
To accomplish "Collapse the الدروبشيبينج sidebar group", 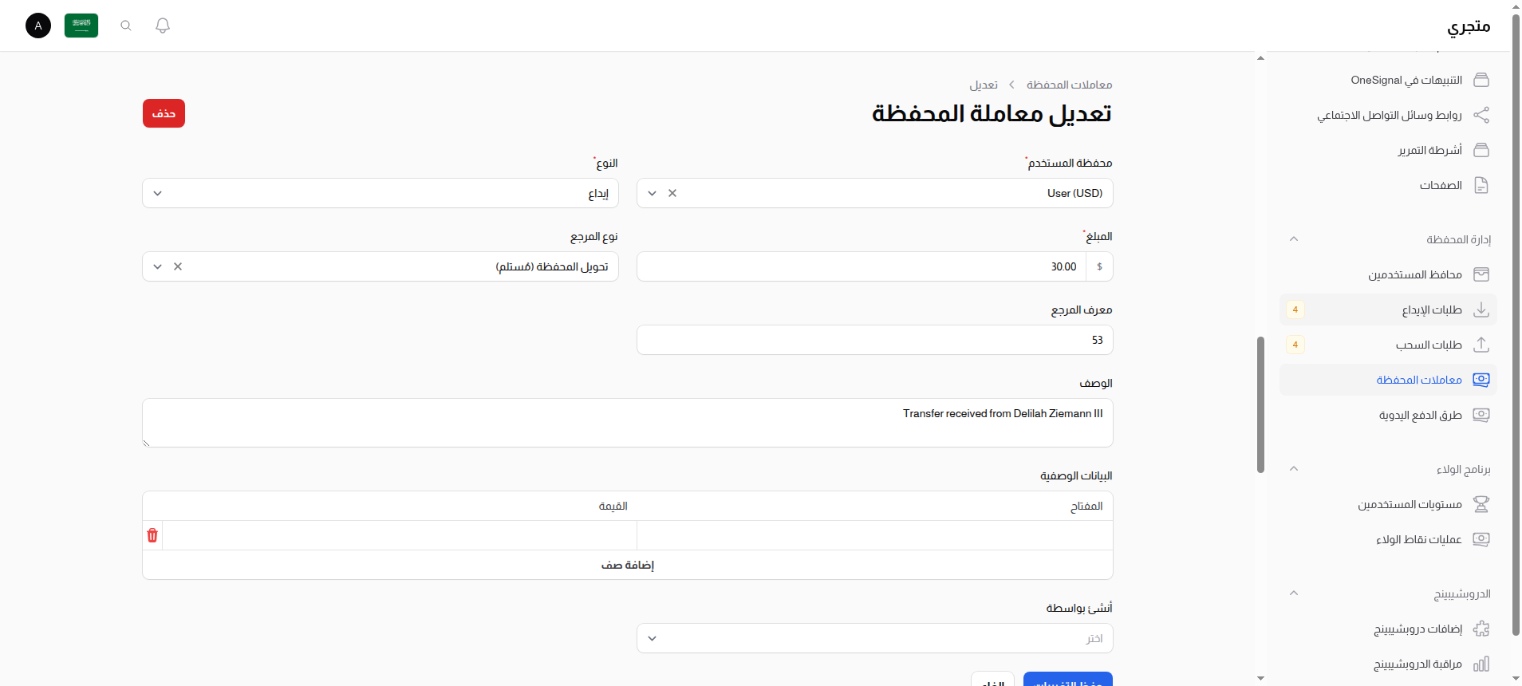I will [1294, 593].
